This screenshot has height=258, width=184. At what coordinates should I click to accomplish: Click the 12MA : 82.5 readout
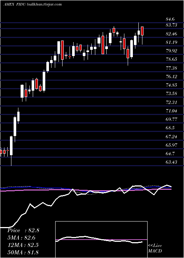coord(23,245)
